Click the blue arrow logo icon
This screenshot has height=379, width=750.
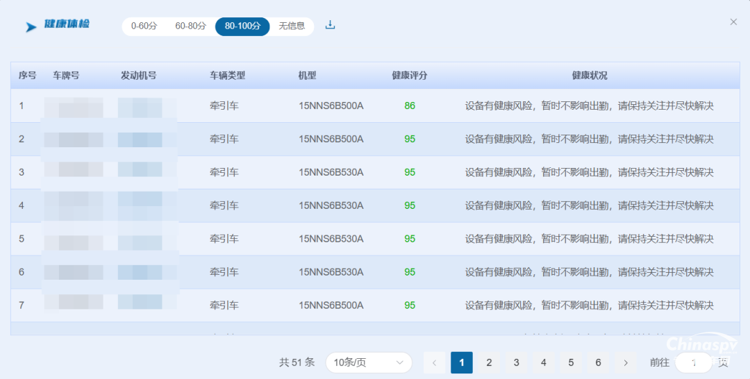pyautogui.click(x=31, y=27)
